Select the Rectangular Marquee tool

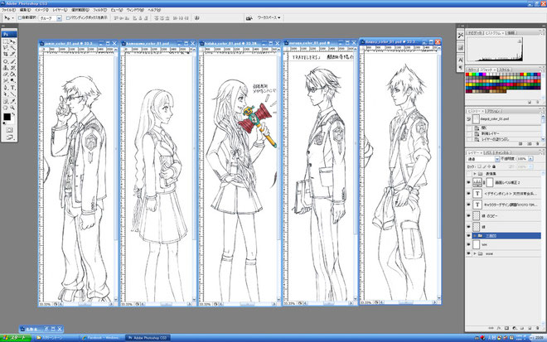coord(5,42)
